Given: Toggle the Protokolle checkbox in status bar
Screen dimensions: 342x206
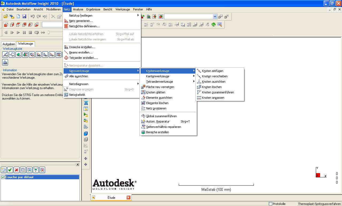Looking at the screenshot, I should (x=271, y=204).
